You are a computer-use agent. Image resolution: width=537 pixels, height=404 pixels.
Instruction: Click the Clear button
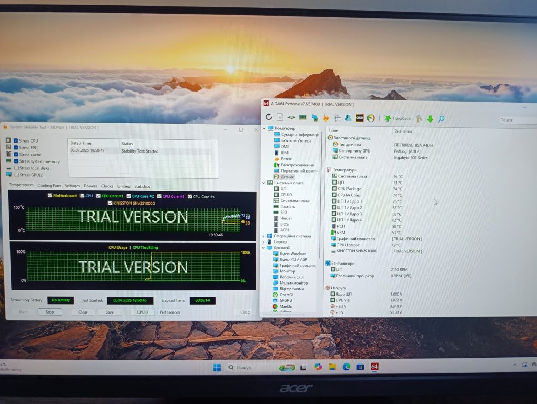(x=83, y=312)
